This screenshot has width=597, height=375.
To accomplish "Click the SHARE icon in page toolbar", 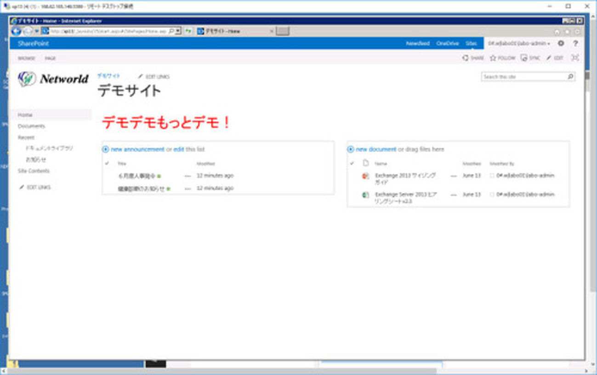I will [x=466, y=58].
